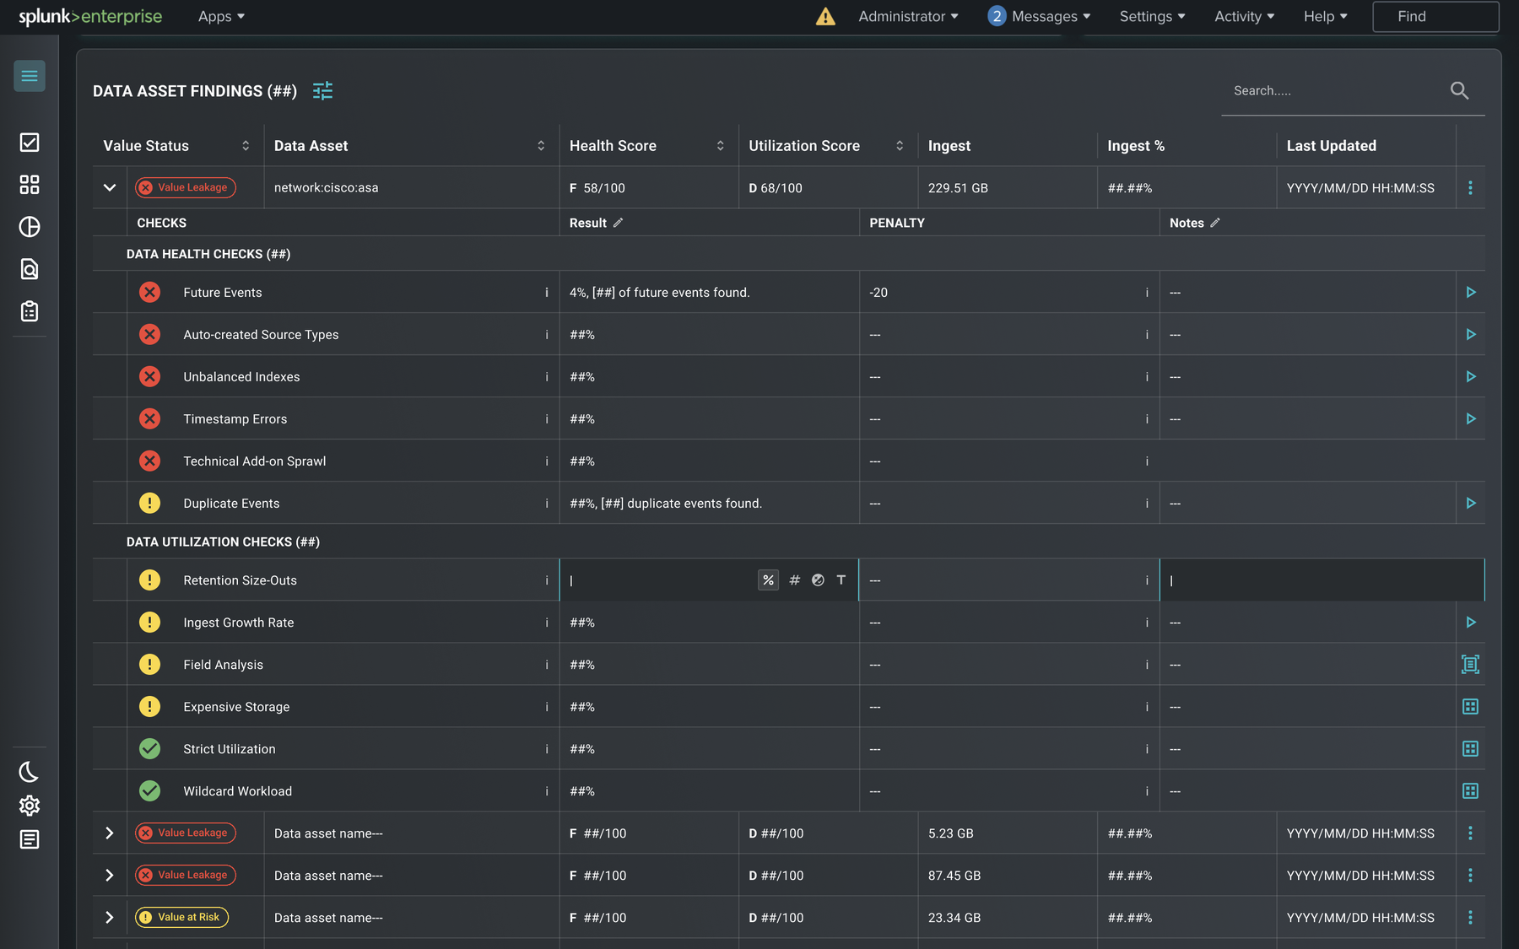1519x949 pixels.
Task: Open the hamburger menu in the sidebar
Action: [30, 76]
